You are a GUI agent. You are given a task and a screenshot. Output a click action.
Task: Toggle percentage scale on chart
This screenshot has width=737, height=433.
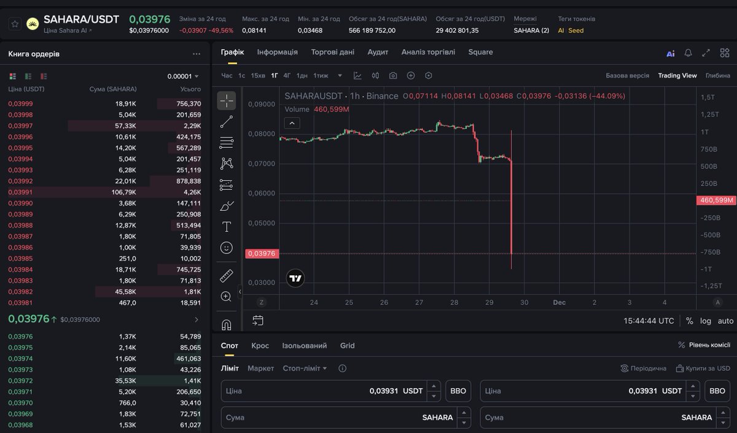690,321
